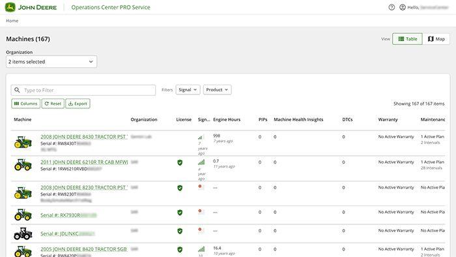The width and height of the screenshot is (456, 257).
Task: Sort by Warranty column header
Action: (x=388, y=119)
